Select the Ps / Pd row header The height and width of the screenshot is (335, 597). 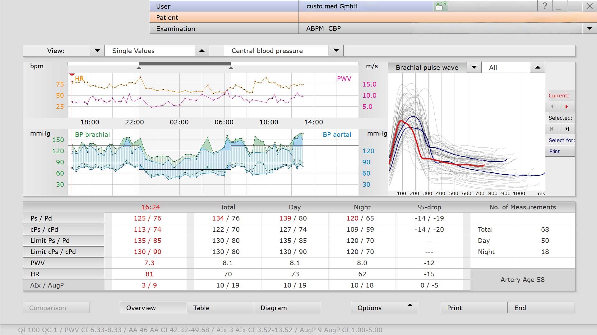click(x=63, y=218)
